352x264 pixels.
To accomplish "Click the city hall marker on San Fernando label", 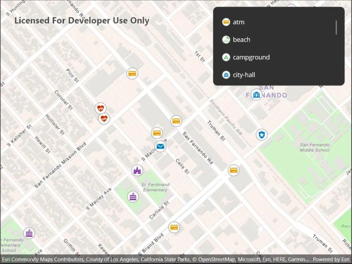I will (x=256, y=95).
